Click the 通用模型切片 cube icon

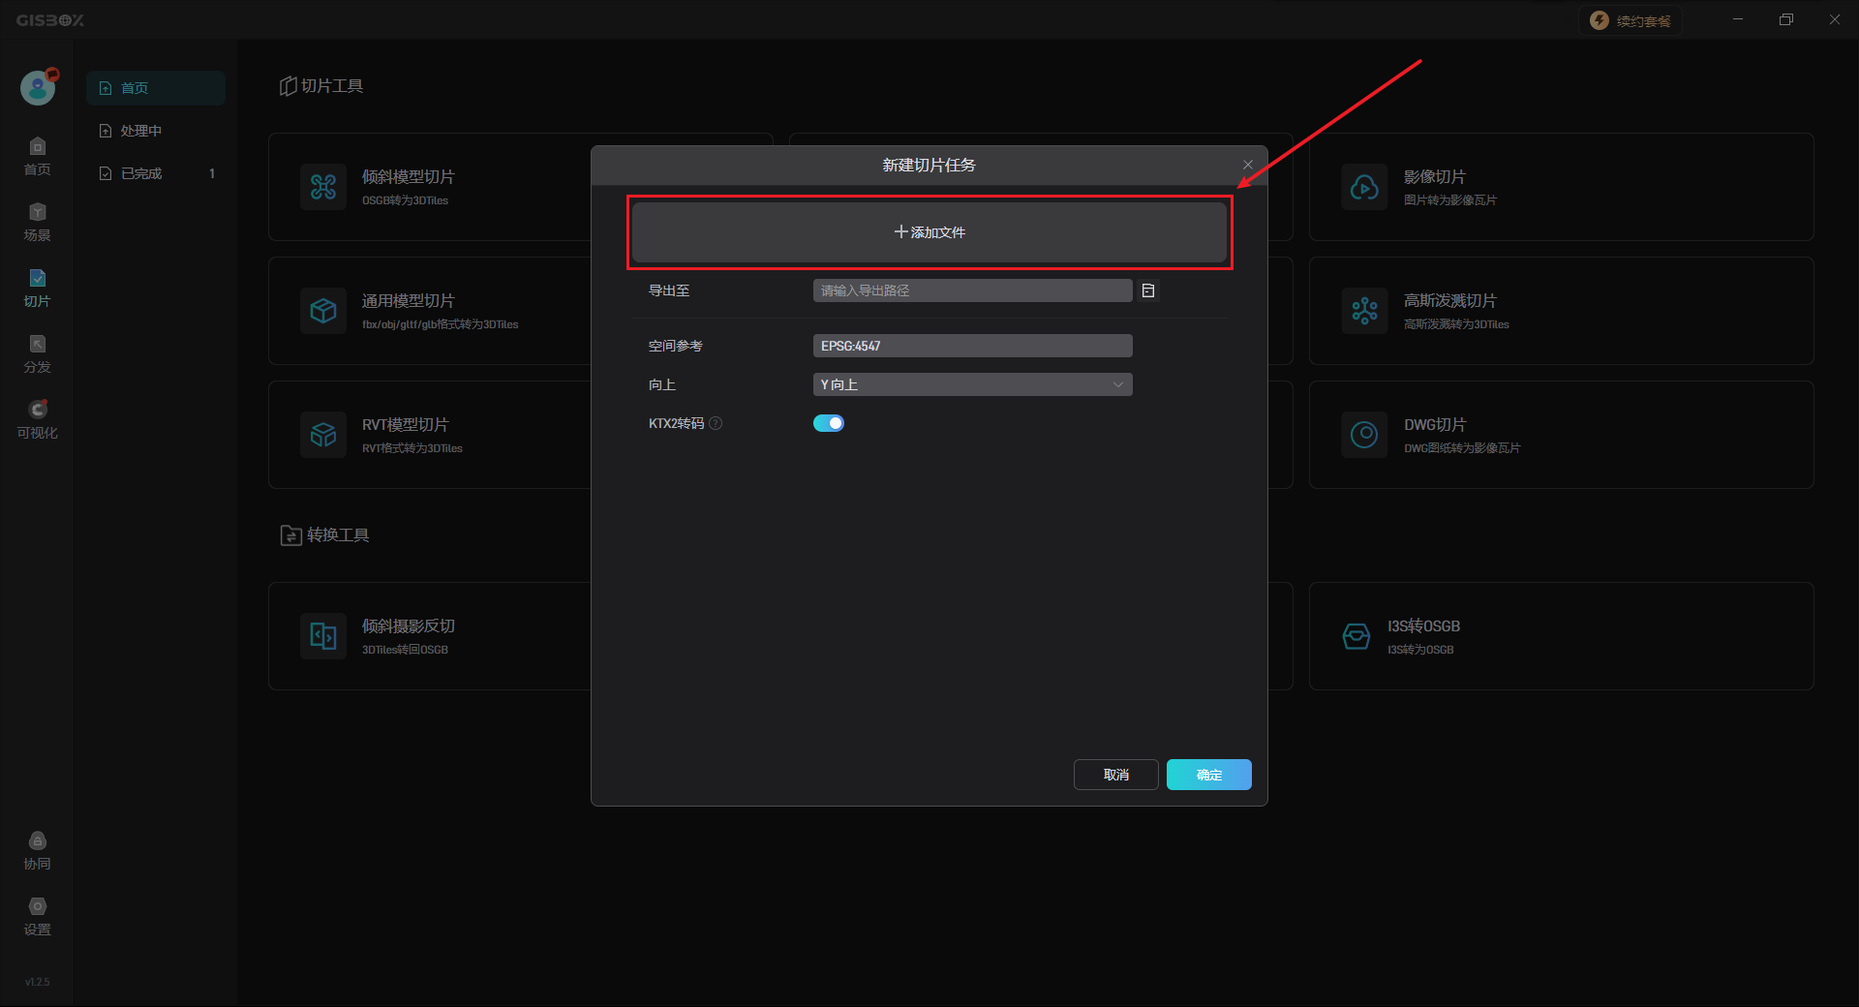[x=323, y=311]
